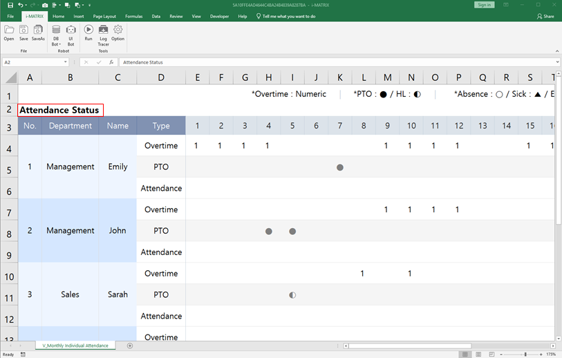Click the quick access Save icon
The height and width of the screenshot is (358, 562).
click(10, 5)
